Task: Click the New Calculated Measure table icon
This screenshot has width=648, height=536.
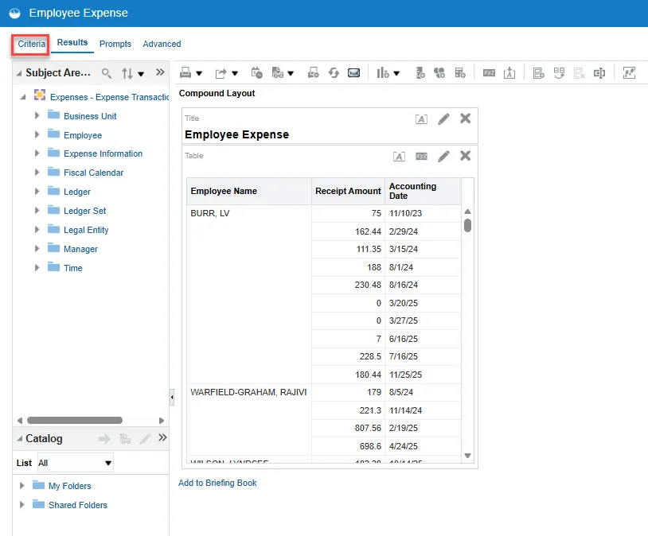Action: [x=460, y=73]
